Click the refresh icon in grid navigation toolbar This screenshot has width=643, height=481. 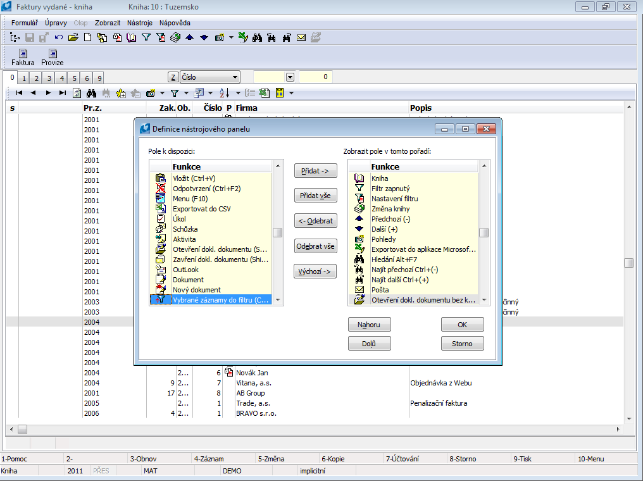point(77,93)
